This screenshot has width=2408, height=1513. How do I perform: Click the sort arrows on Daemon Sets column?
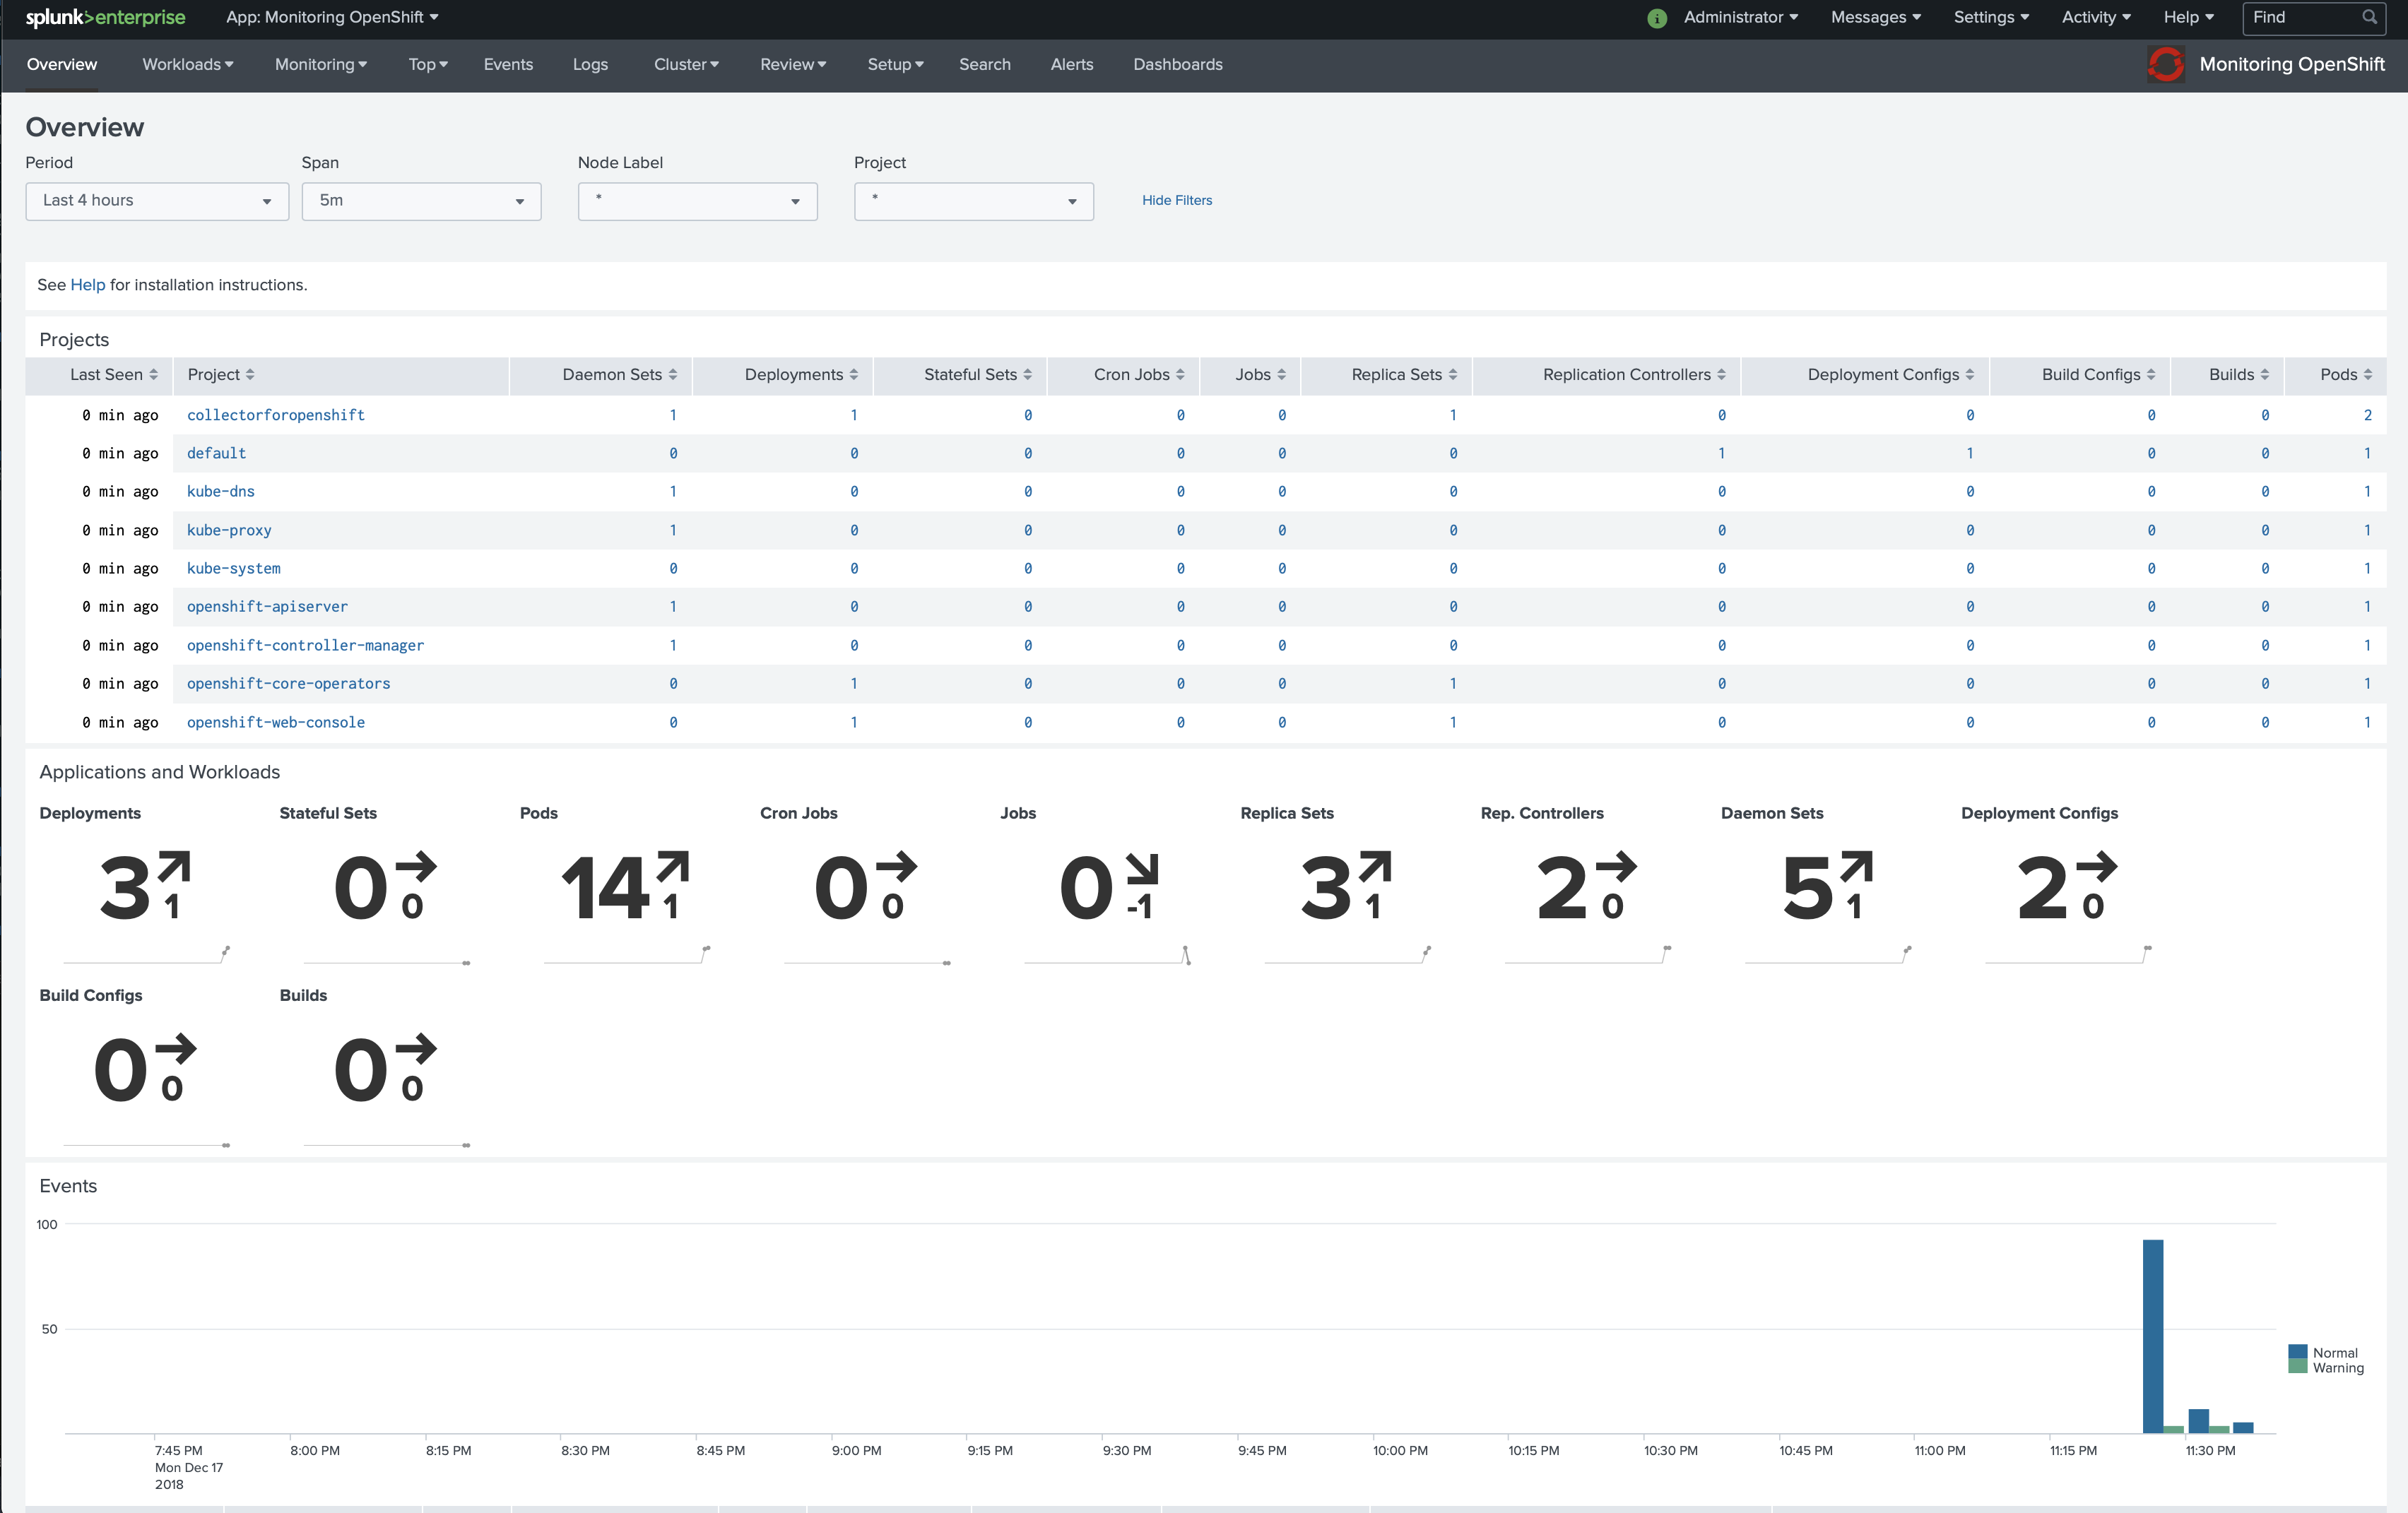click(x=673, y=375)
